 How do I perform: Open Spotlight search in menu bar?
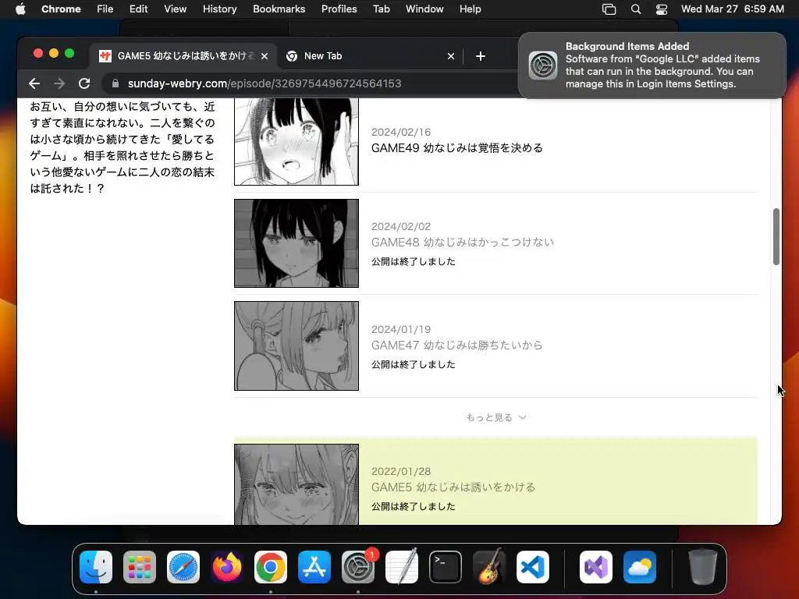(636, 9)
